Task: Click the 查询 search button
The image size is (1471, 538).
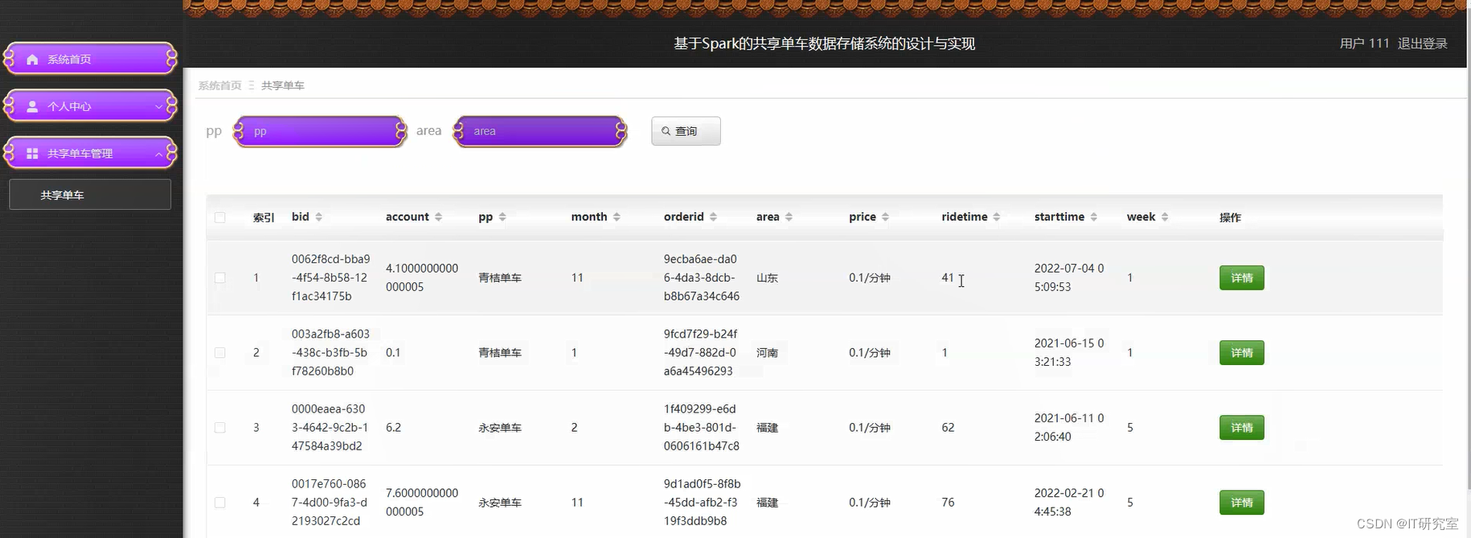Action: pos(686,131)
